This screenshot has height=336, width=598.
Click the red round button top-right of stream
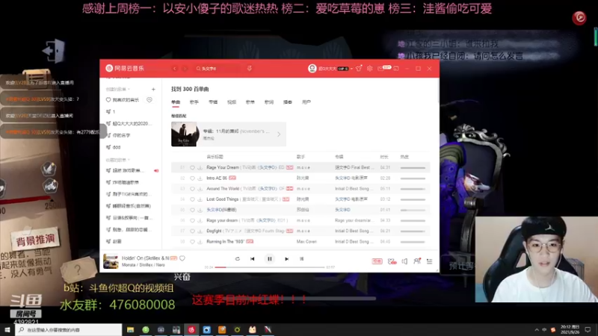(579, 17)
